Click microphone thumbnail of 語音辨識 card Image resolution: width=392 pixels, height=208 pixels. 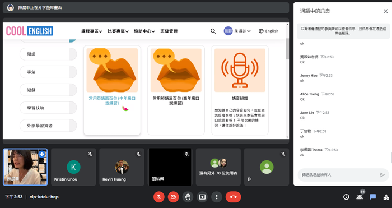pos(240,70)
